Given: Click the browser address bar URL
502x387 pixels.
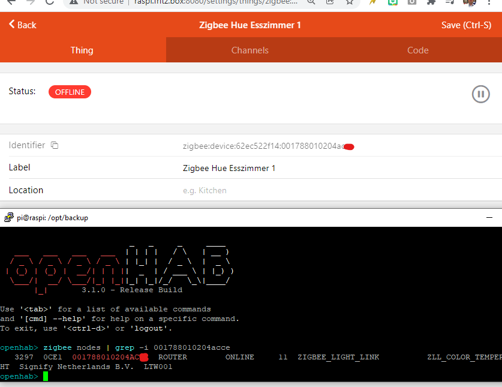Looking at the screenshot, I should click(x=216, y=2).
